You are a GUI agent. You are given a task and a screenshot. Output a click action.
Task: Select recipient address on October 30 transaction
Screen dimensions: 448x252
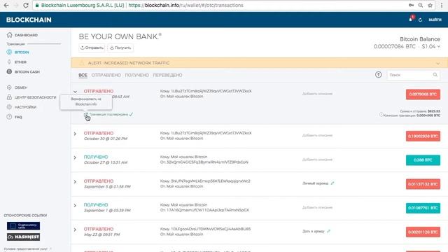211,133
